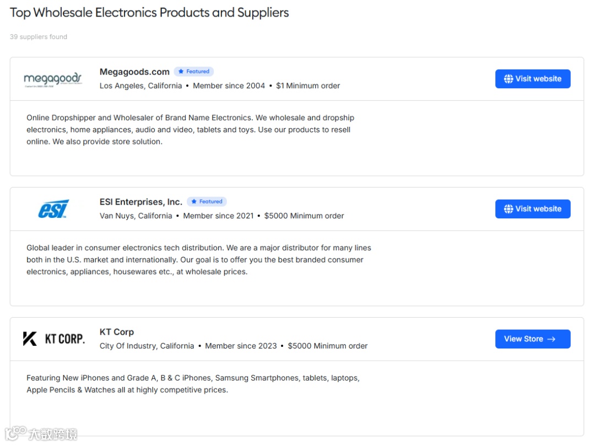The image size is (595, 445).
Task: Click the ESI Enterprises logo
Action: click(x=53, y=210)
